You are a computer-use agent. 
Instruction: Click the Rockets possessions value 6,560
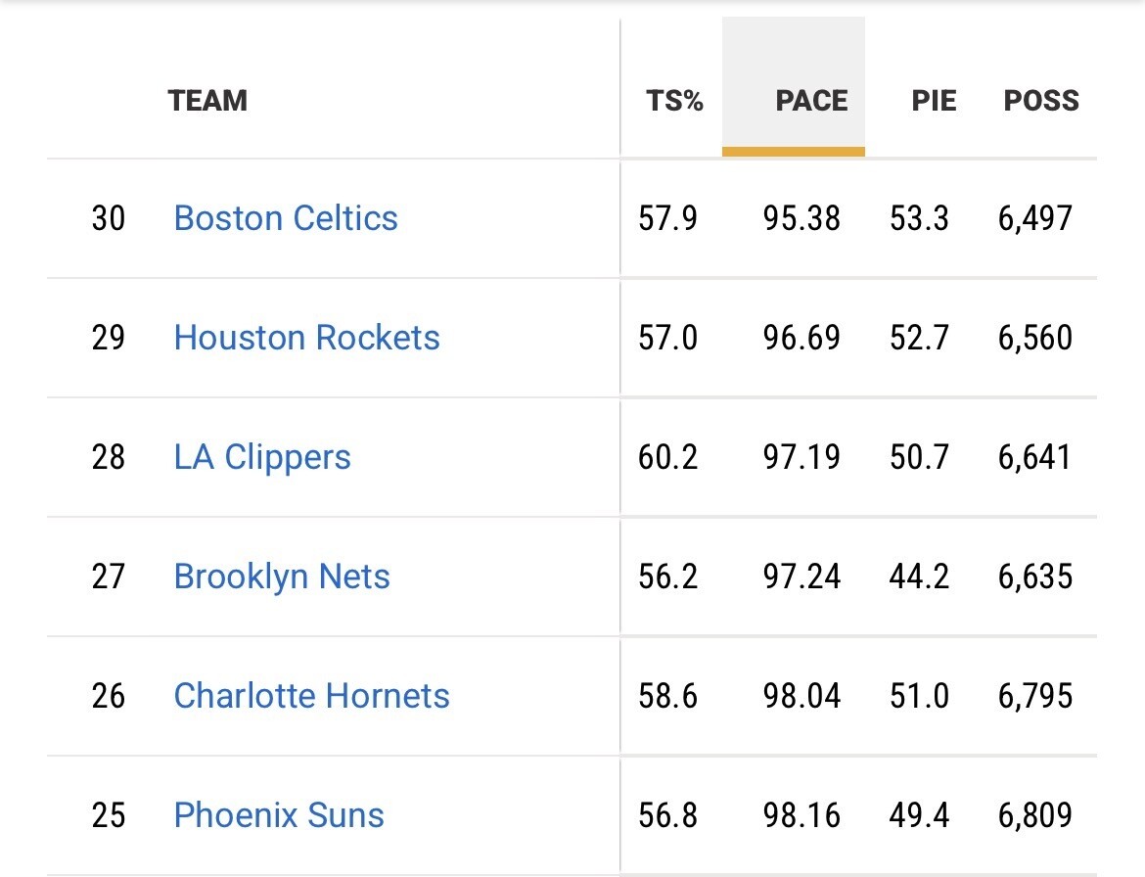1035,338
